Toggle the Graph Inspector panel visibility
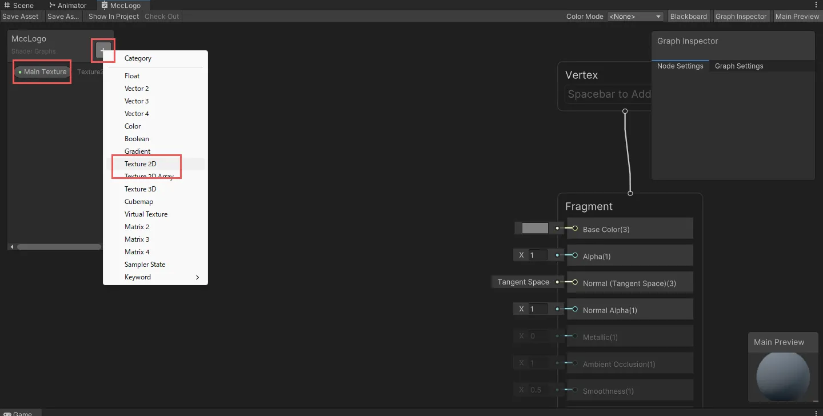 click(741, 17)
